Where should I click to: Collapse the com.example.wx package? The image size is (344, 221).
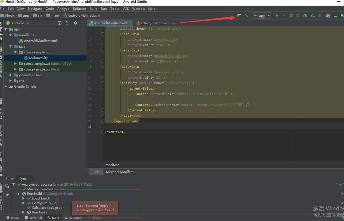pos(16,52)
